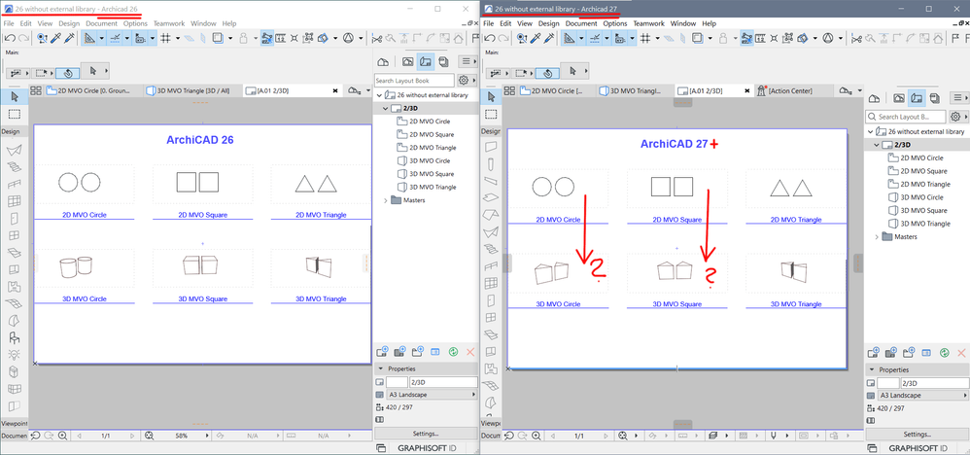Click Fit in Window icon in Archicad 26
The image size is (970, 455).
click(149, 436)
